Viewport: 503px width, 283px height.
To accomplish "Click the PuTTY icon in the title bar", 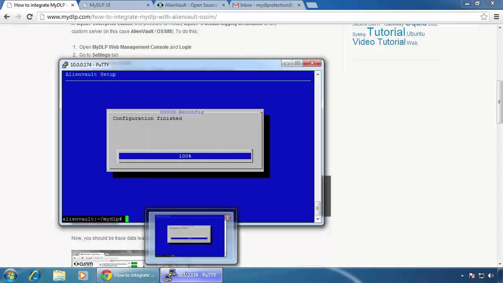I will click(65, 64).
